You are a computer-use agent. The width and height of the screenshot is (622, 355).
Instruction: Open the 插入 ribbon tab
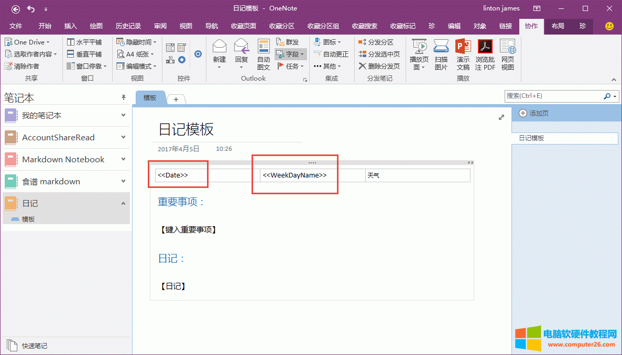71,26
